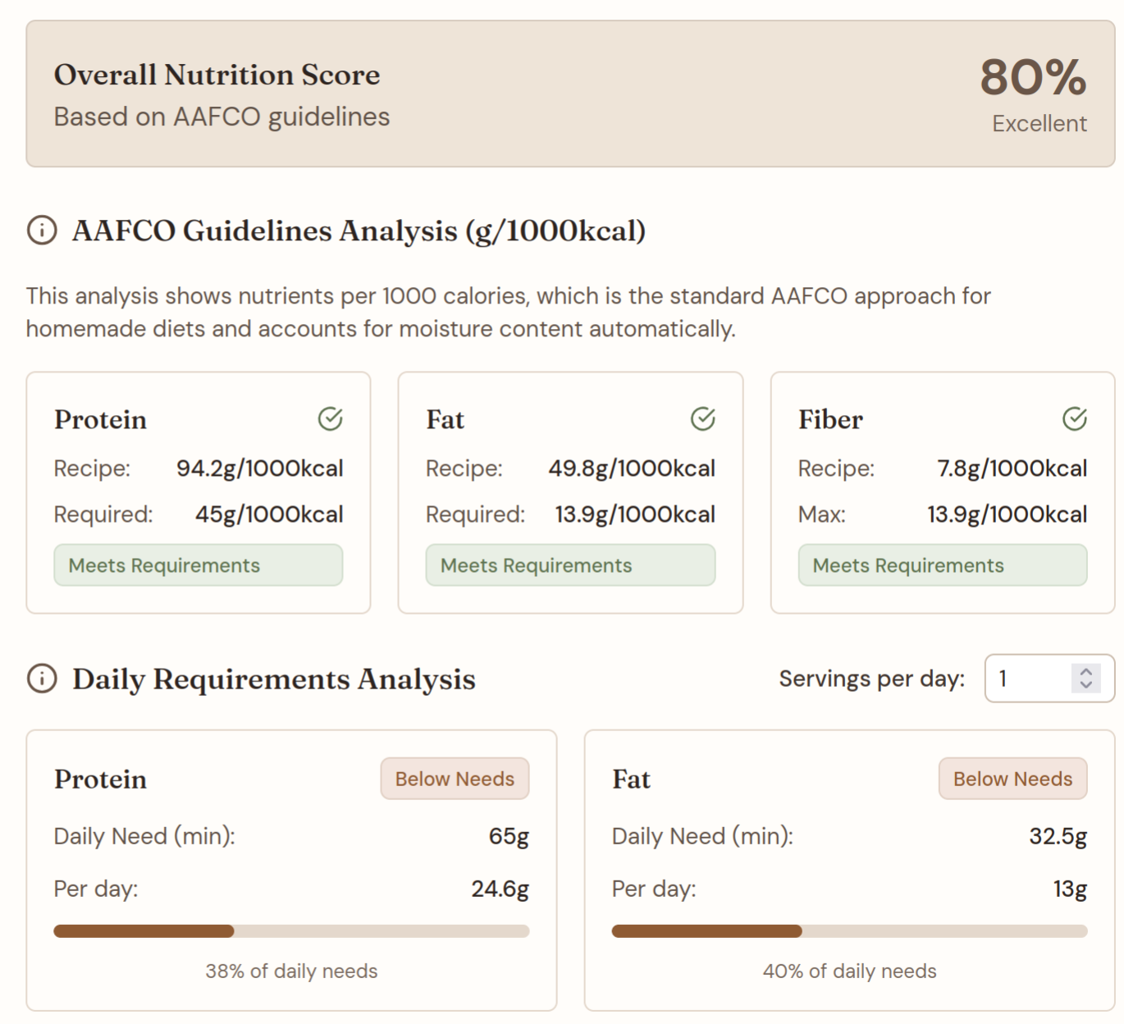Click the checkmark beside the Fiber heading
The width and height of the screenshot is (1124, 1024).
(x=1073, y=418)
